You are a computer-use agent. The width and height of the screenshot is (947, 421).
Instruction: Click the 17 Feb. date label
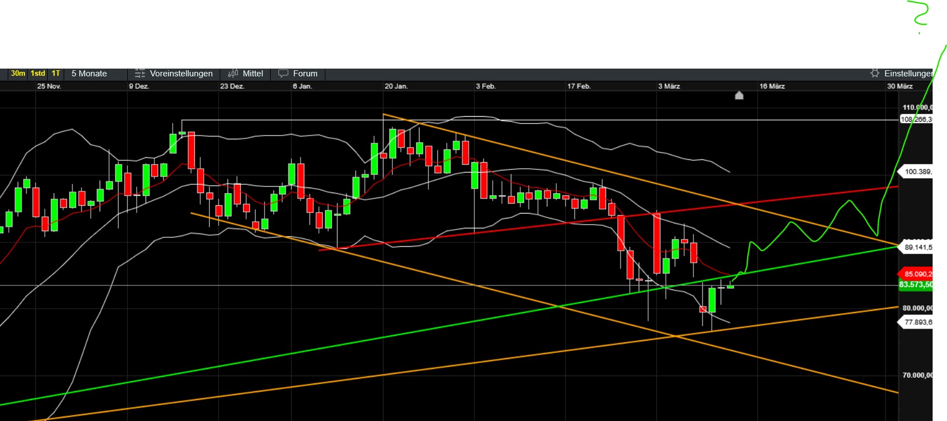579,86
